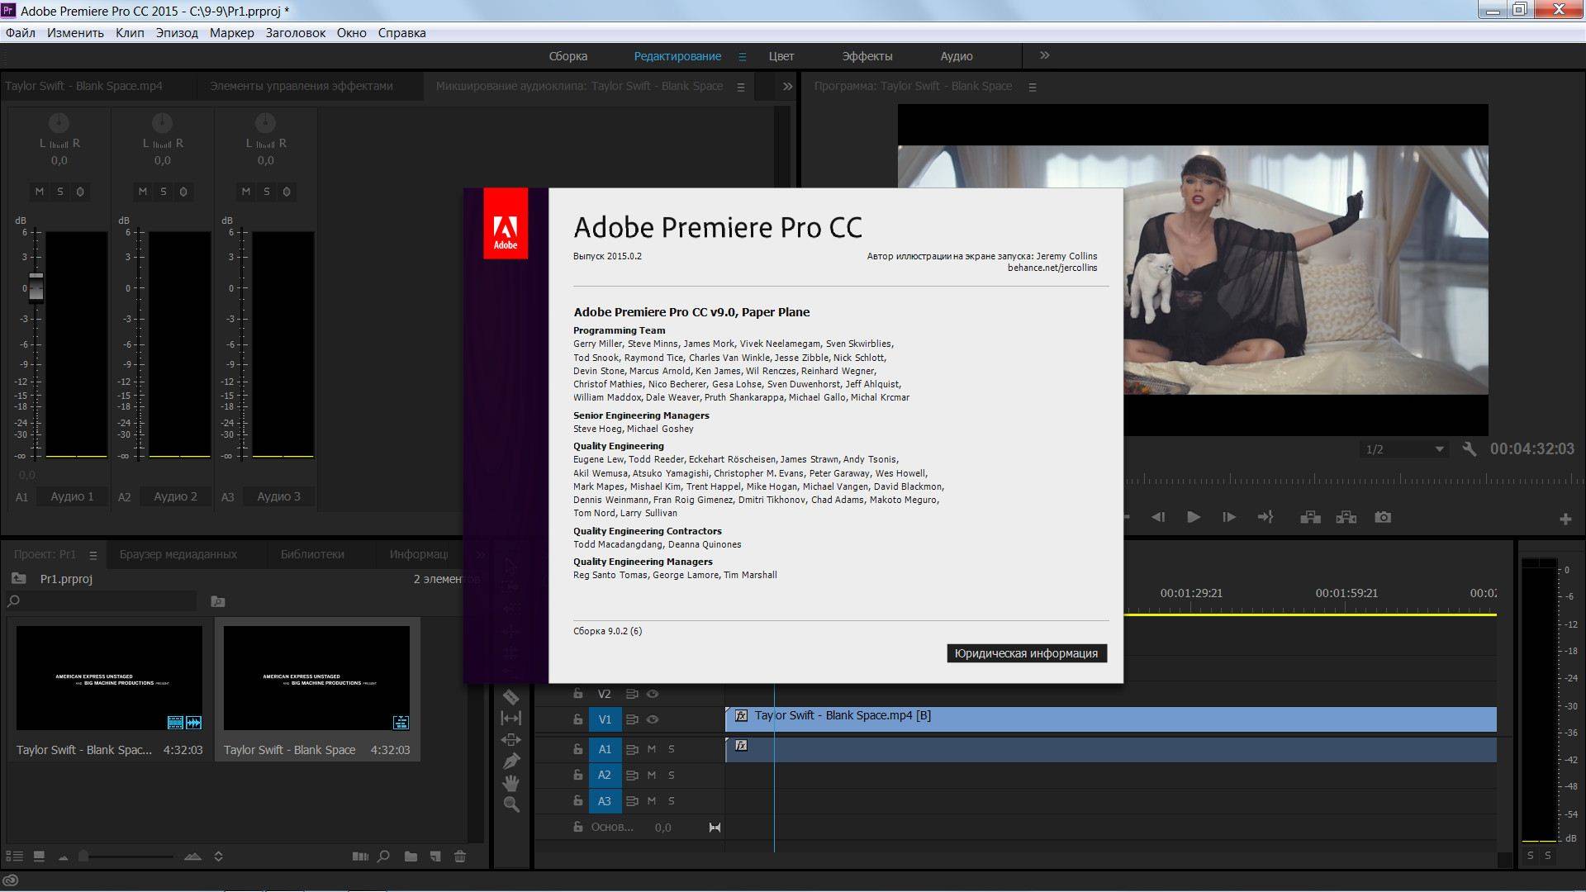Toggle V2 track output eye
The image size is (1586, 892).
pos(653,694)
